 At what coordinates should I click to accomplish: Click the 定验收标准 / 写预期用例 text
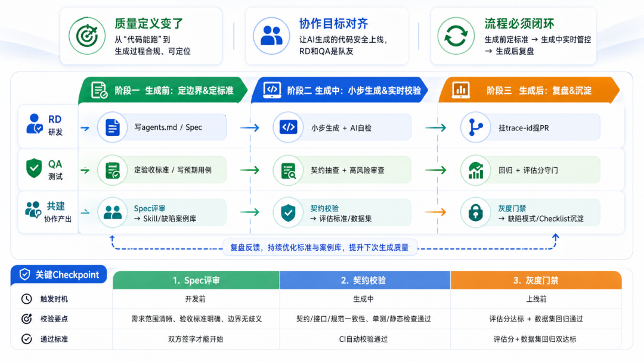tap(173, 170)
